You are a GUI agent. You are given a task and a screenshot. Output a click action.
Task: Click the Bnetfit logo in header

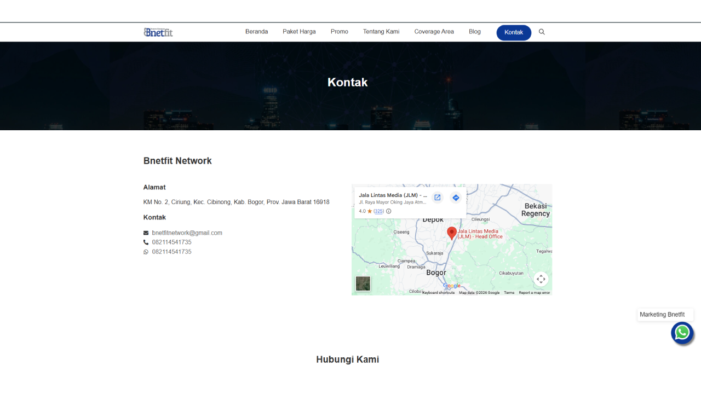click(158, 32)
